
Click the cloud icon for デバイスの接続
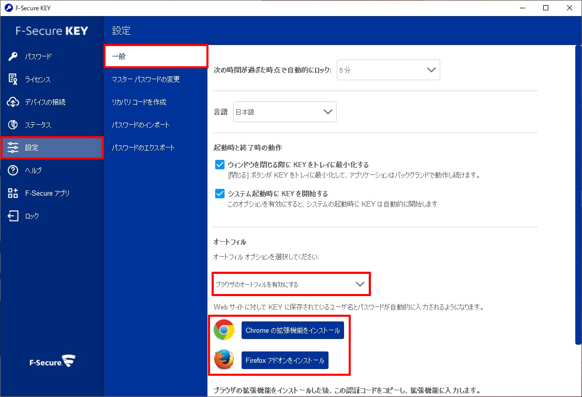13,102
